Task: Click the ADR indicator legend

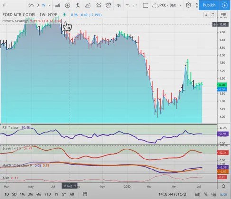Action: (x=6, y=178)
